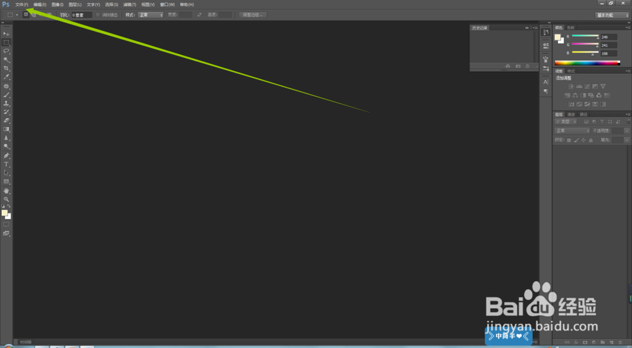Add Brightness/Contrast adjustment
The image size is (632, 348).
571,86
